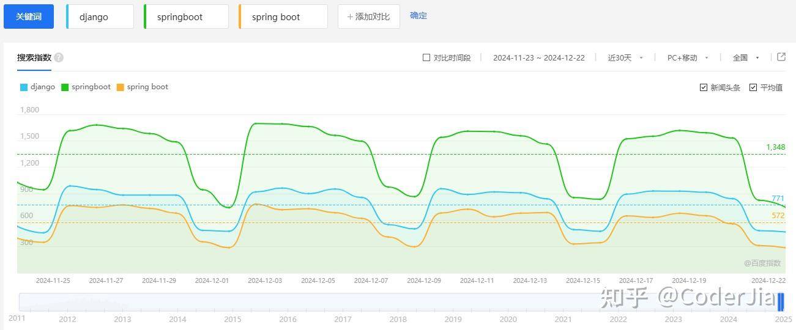Click 添加对比 to add comparison keyword
796x330 pixels.
point(368,16)
